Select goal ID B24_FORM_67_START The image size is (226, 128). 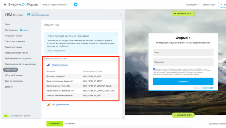(x=93, y=81)
